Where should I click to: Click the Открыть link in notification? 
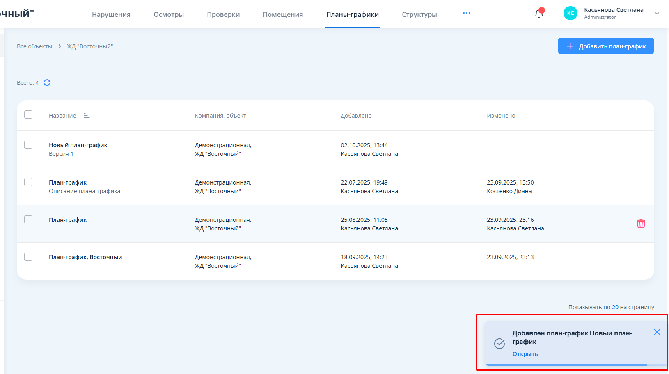pyautogui.click(x=525, y=354)
